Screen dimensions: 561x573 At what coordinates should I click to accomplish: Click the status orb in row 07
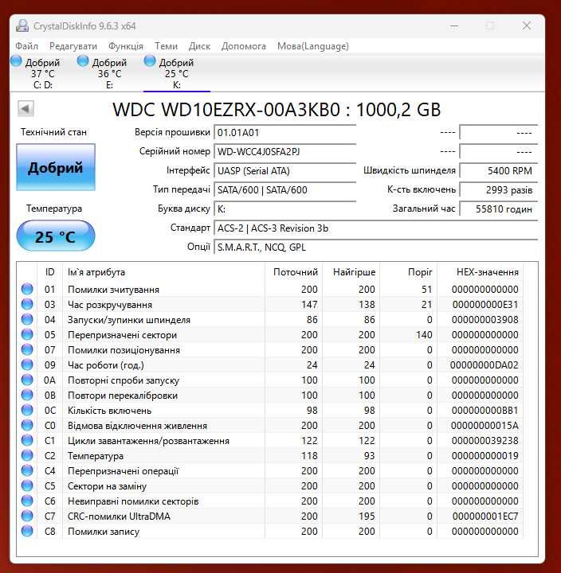27,349
